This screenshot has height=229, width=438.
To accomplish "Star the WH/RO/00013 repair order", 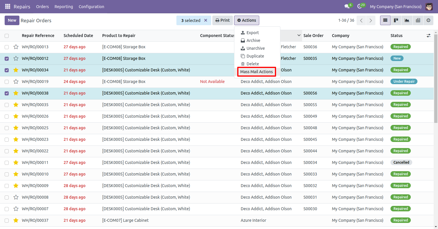I will (16, 47).
